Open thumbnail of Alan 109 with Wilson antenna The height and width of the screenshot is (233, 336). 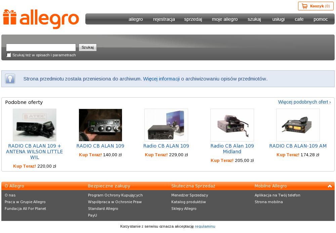35,125
